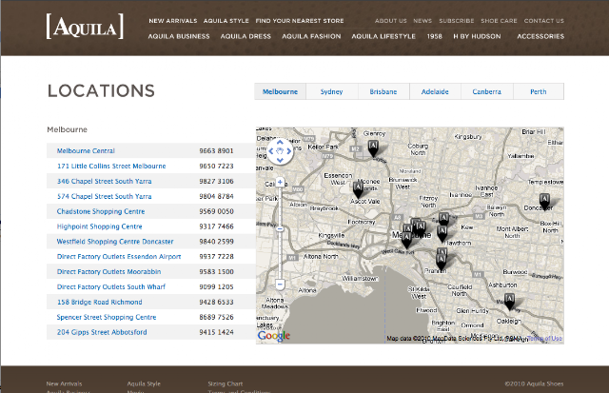Image resolution: width=609 pixels, height=393 pixels.
Task: Open the News page
Action: [x=422, y=21]
